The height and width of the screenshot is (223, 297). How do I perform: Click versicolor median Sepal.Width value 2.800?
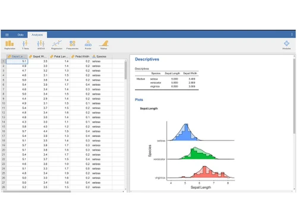click(192, 83)
